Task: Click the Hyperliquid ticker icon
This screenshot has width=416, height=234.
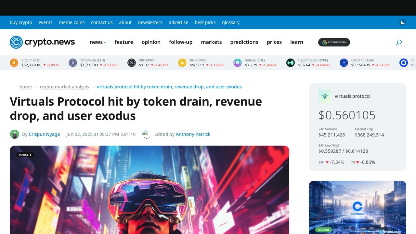Action: click(291, 63)
